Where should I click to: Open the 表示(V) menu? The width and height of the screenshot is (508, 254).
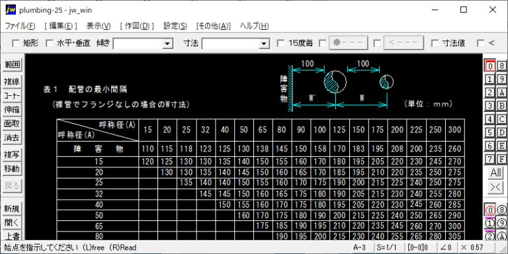coord(99,26)
